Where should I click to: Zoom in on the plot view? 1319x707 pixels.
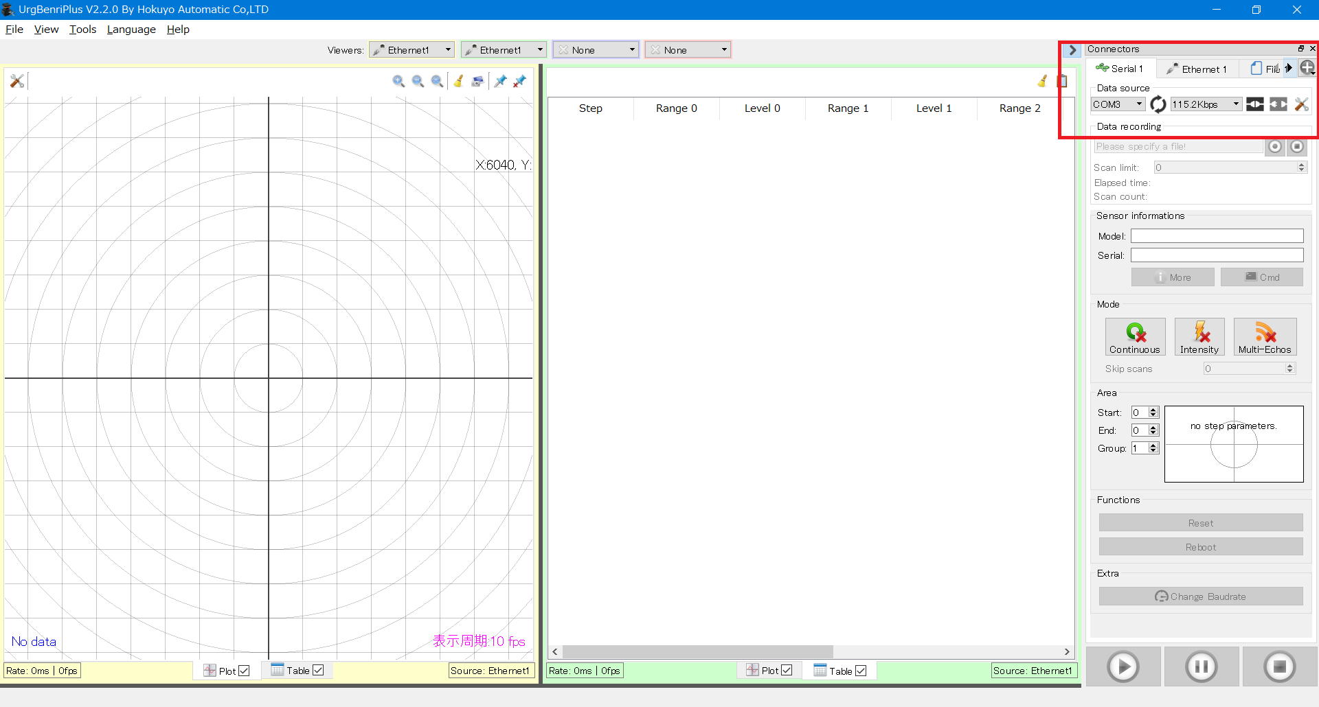[398, 81]
